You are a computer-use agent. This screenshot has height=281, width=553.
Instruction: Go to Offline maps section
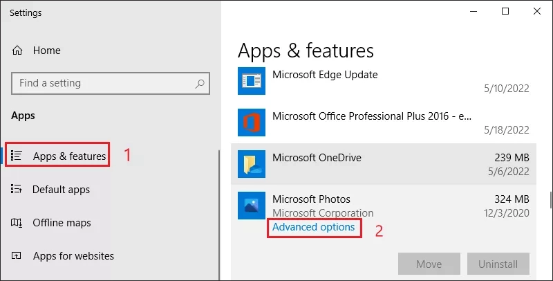(62, 223)
